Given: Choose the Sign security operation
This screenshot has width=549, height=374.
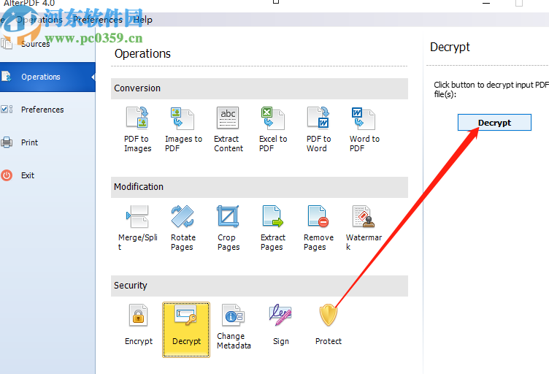Looking at the screenshot, I should (x=280, y=324).
